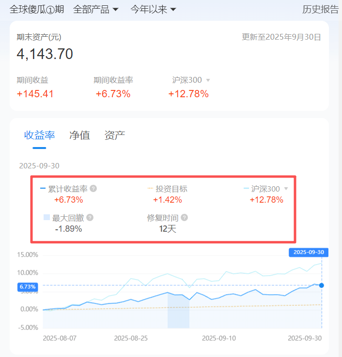Open 历史报告 link
Viewport: 342px width, 357px height.
[x=320, y=9]
